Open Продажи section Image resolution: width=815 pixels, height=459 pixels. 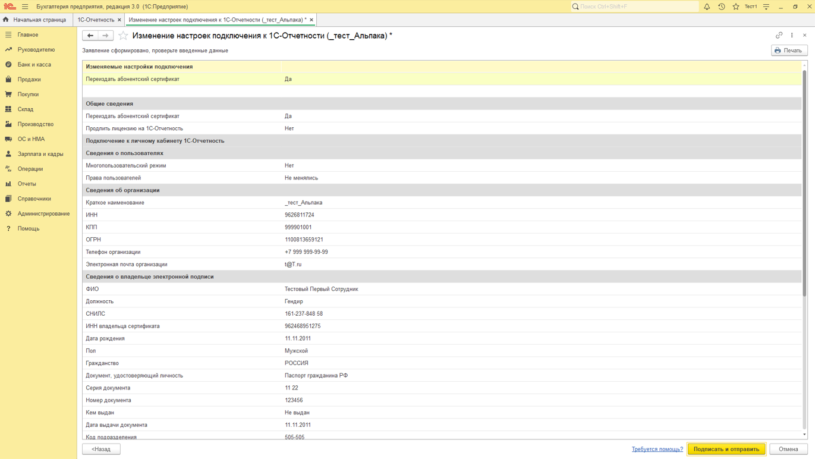pyautogui.click(x=39, y=79)
